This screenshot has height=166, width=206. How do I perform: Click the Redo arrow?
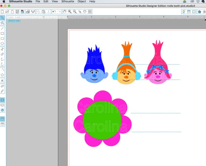click(x=59, y=12)
